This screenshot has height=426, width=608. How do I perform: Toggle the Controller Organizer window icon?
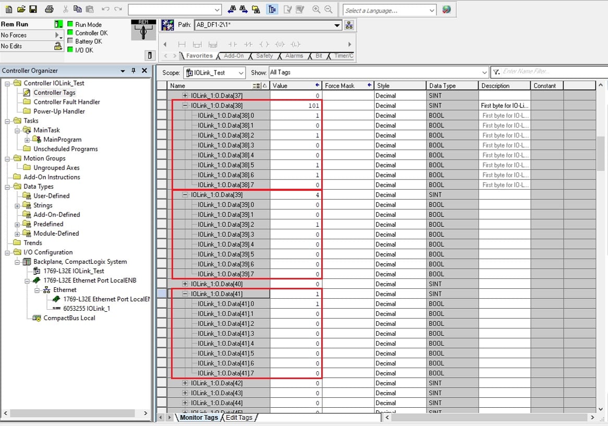(x=272, y=9)
